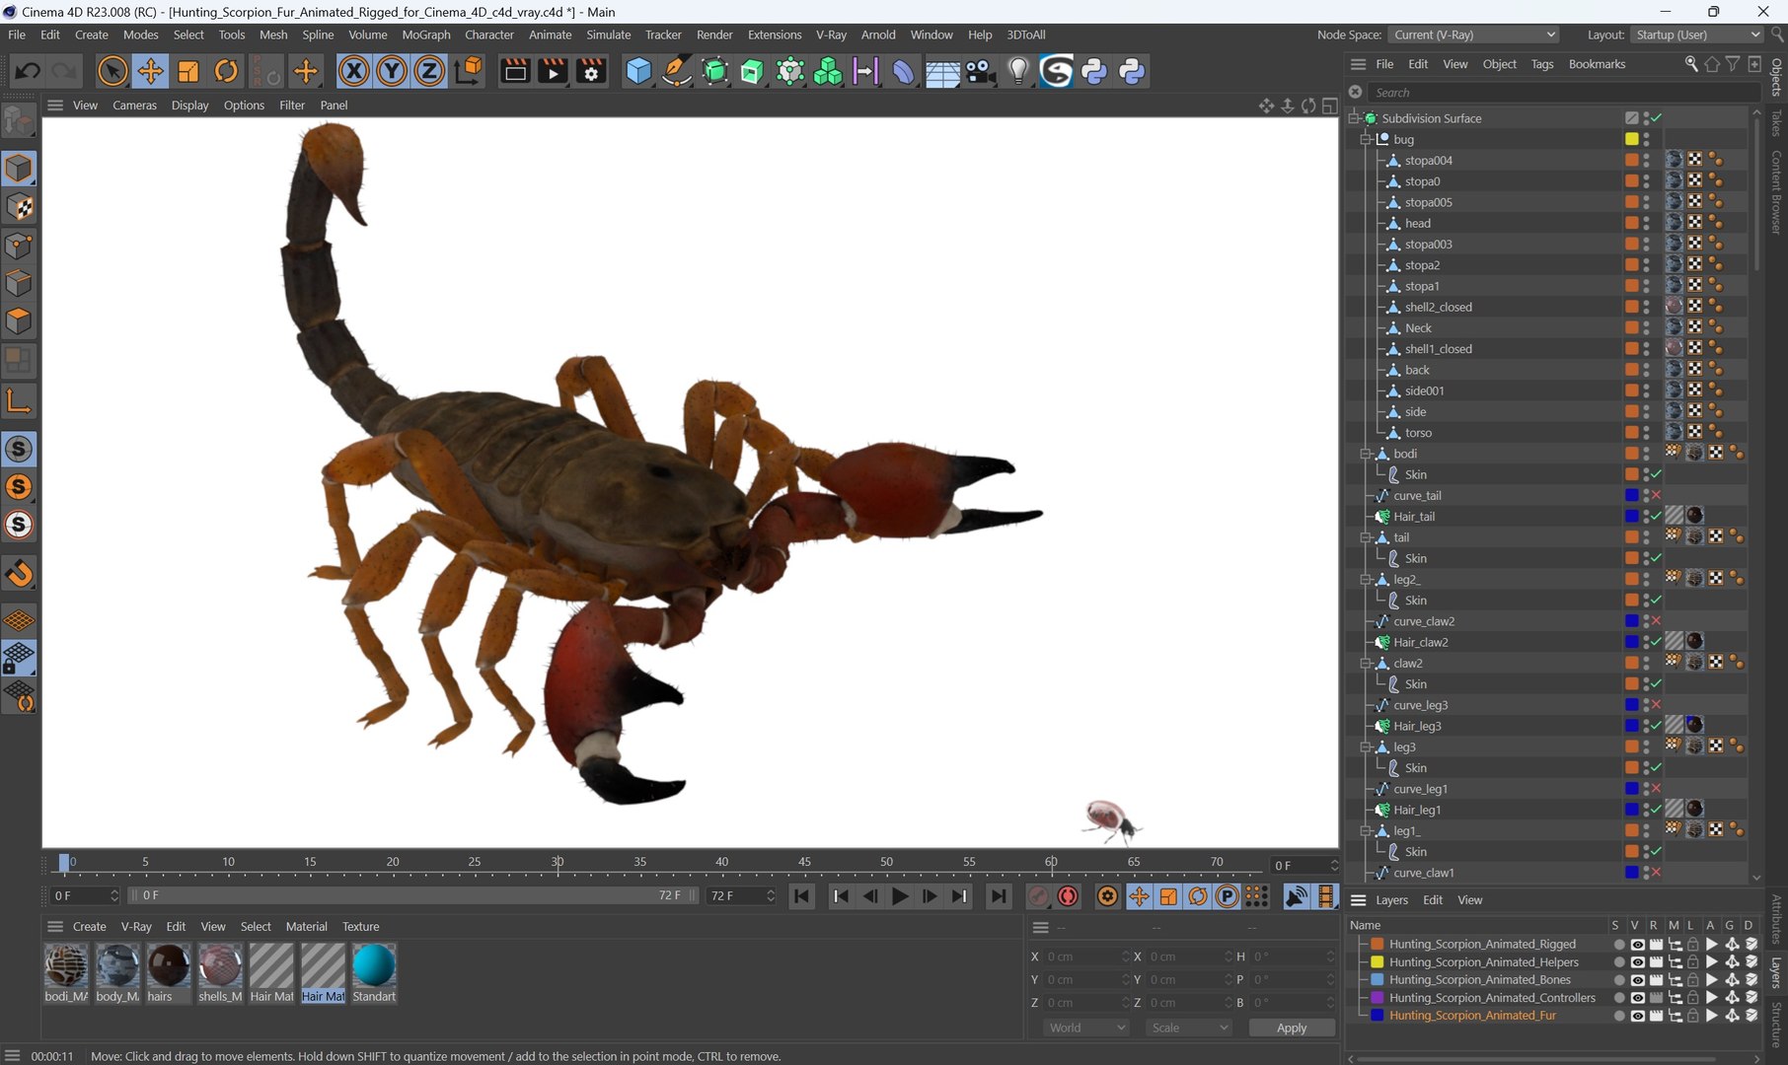Click the blue color swatch of Hair_tail
The height and width of the screenshot is (1065, 1788).
(x=1632, y=516)
